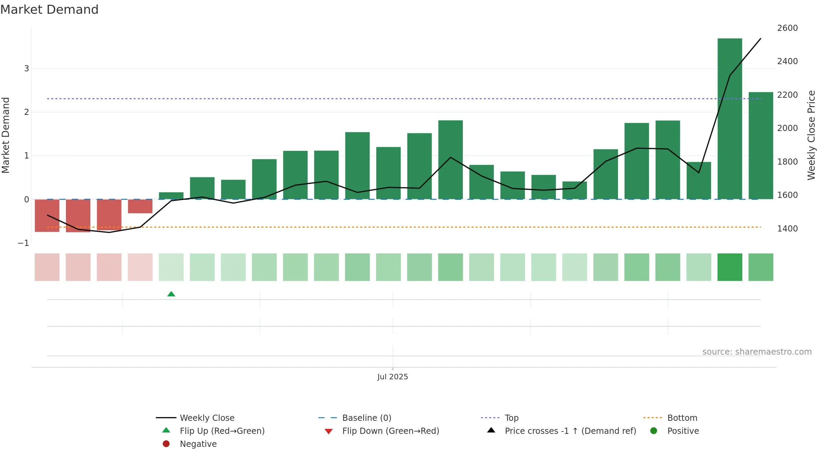Click the first red negative demand bar
824x463 pixels.
[47, 215]
